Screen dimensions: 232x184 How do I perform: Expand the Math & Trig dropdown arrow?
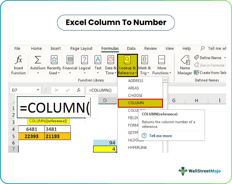coord(148,73)
